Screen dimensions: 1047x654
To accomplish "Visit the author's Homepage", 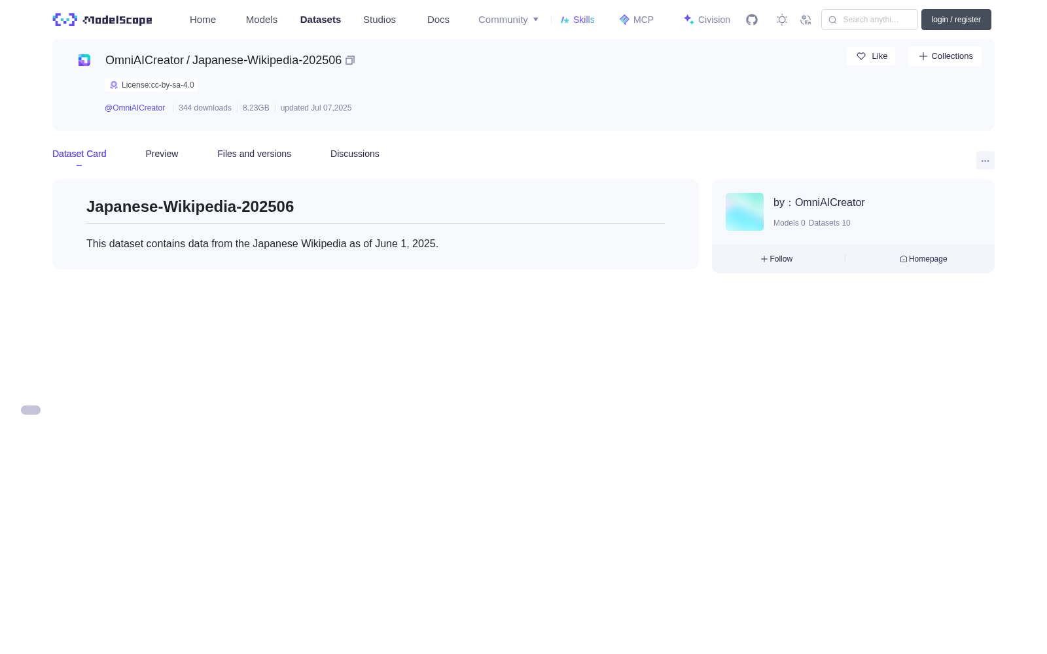I will pos(923,259).
